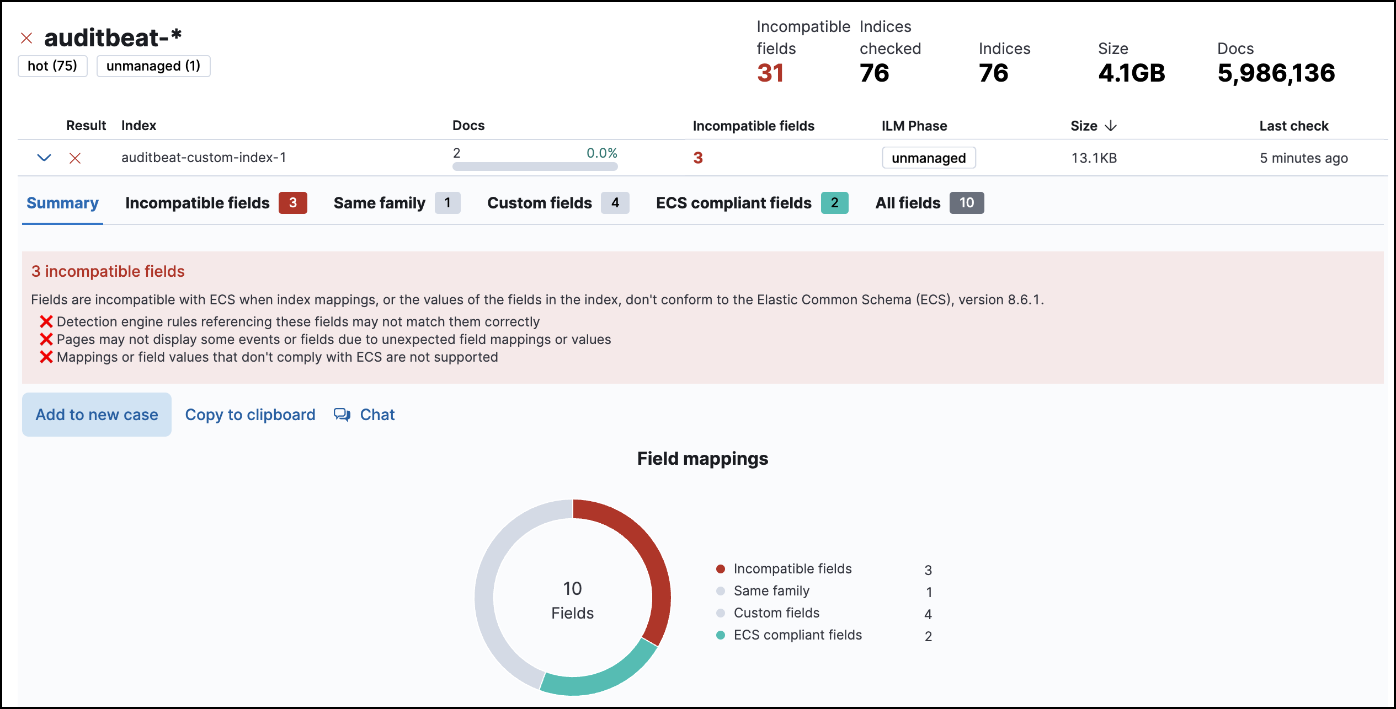Click Copy to clipboard

click(251, 414)
